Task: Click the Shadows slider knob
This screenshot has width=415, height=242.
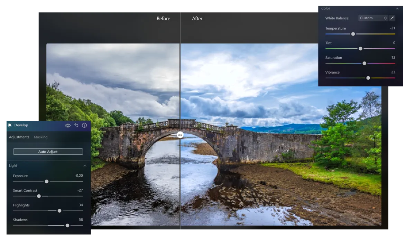Action: 67,225
